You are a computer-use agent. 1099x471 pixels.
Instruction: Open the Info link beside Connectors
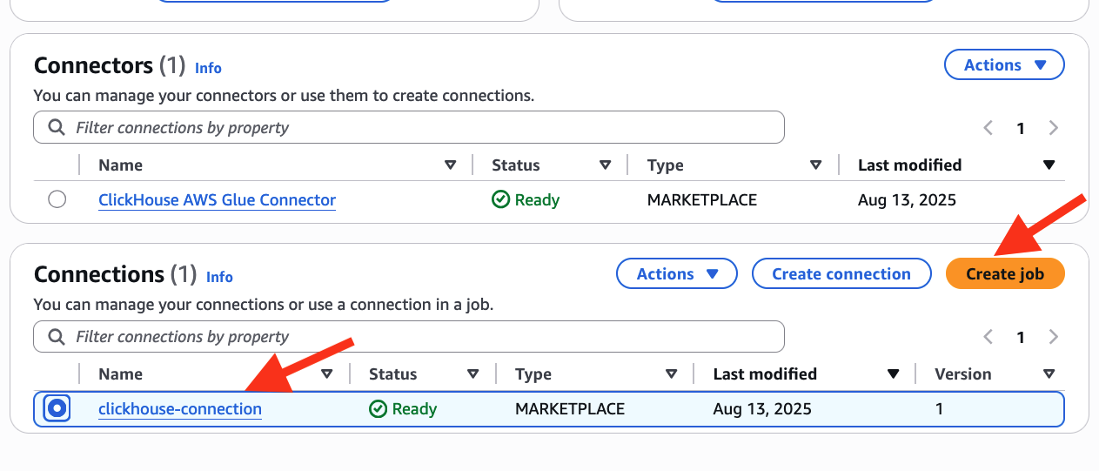pos(208,68)
